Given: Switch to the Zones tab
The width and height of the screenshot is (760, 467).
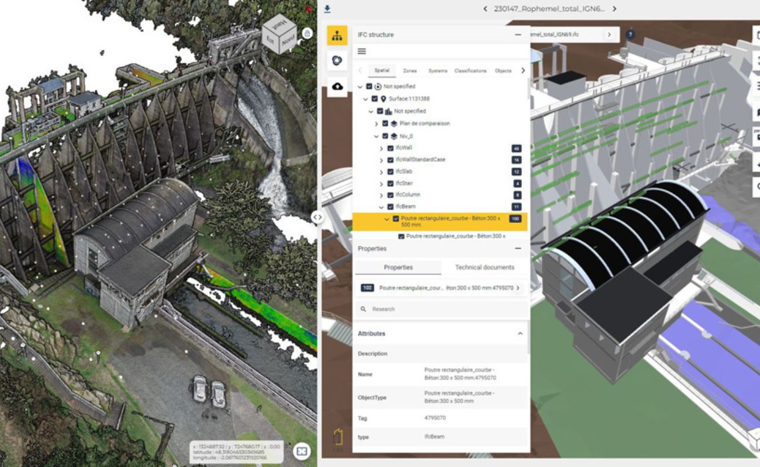Looking at the screenshot, I should pos(410,71).
